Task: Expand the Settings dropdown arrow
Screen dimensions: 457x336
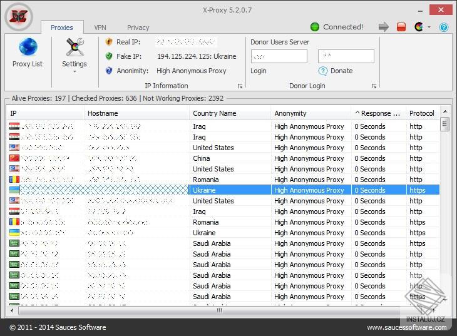Action: point(75,71)
